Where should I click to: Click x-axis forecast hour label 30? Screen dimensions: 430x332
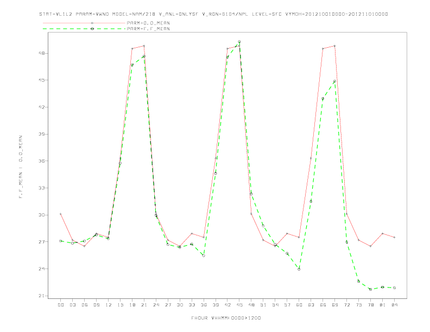[x=180, y=305]
